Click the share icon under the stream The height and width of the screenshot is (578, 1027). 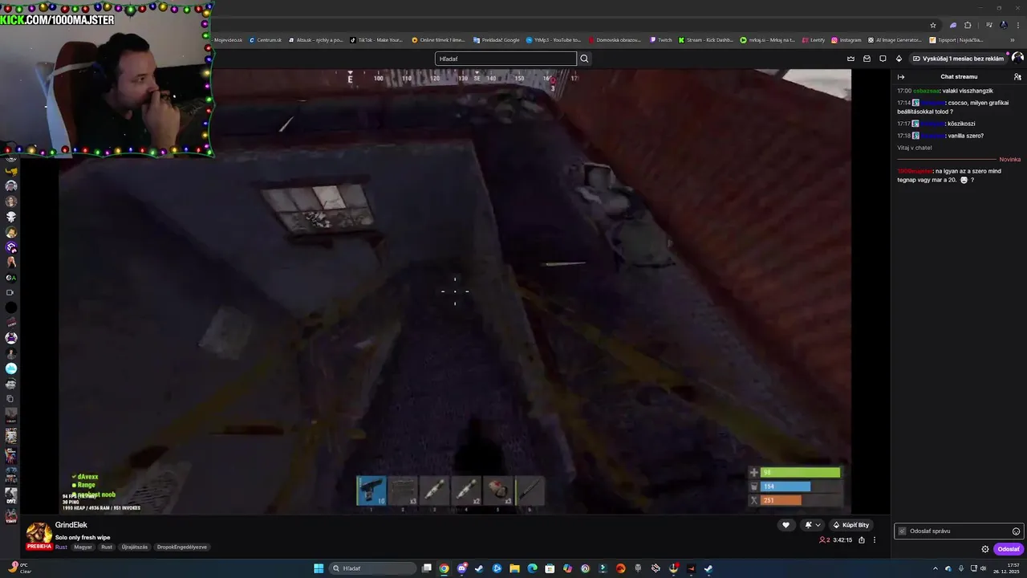pyautogui.click(x=862, y=540)
